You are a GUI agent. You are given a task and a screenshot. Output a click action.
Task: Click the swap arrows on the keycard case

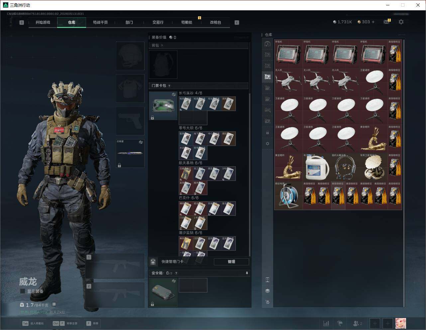tap(173, 95)
